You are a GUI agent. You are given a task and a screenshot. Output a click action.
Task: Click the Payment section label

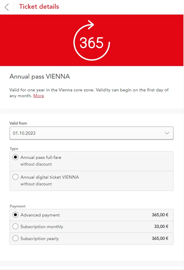[18, 206]
